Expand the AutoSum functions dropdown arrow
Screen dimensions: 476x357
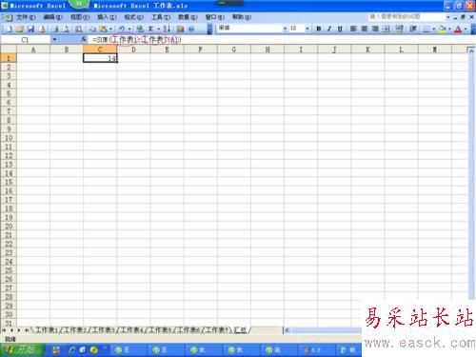pyautogui.click(x=158, y=29)
